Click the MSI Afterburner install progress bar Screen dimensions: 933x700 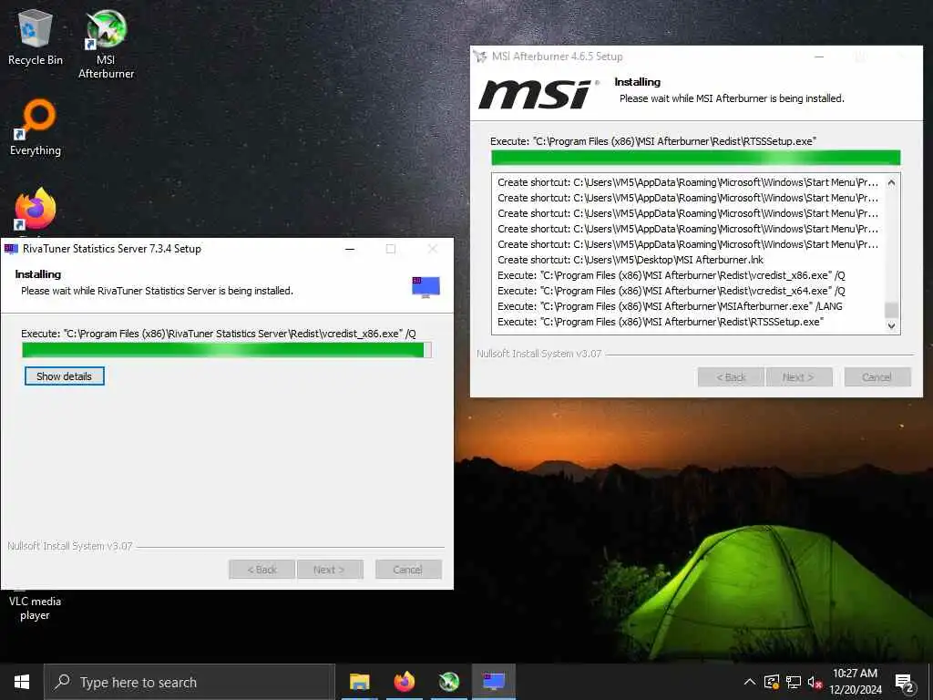coord(695,158)
